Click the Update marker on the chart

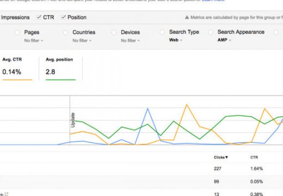pos(72,120)
